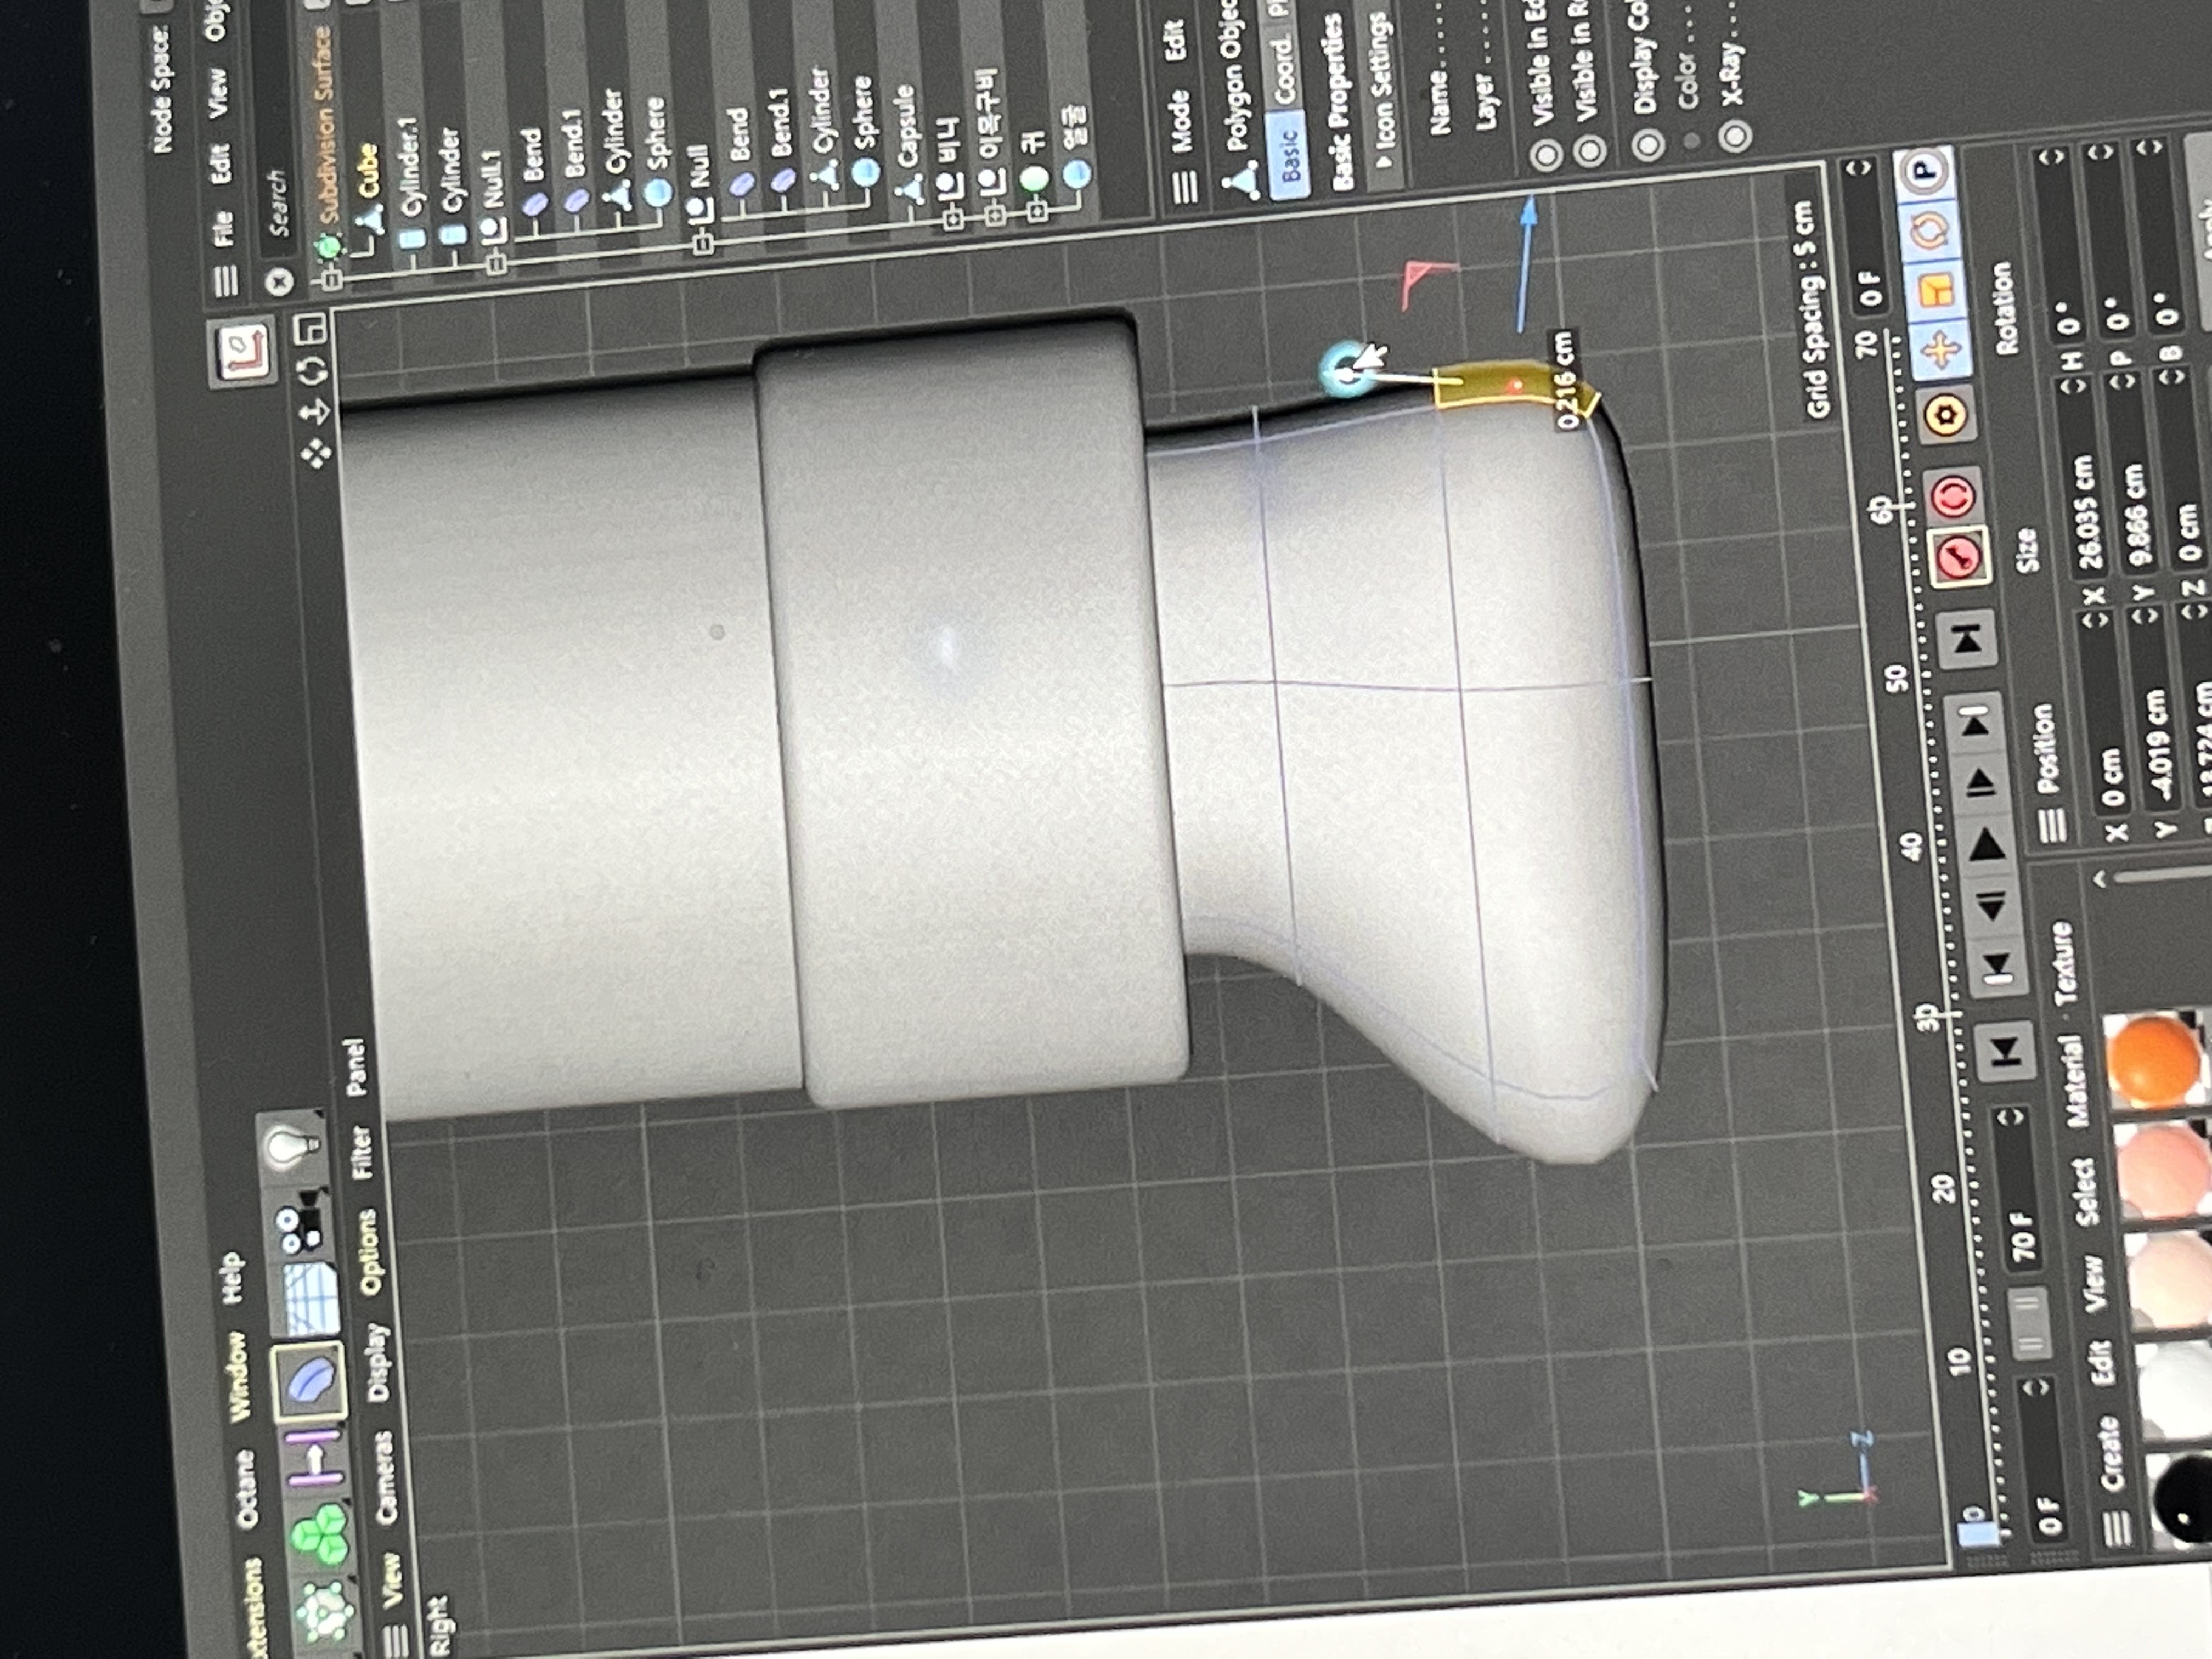
Task: Open the Object Manager hamburger menu icon
Action: [226, 282]
